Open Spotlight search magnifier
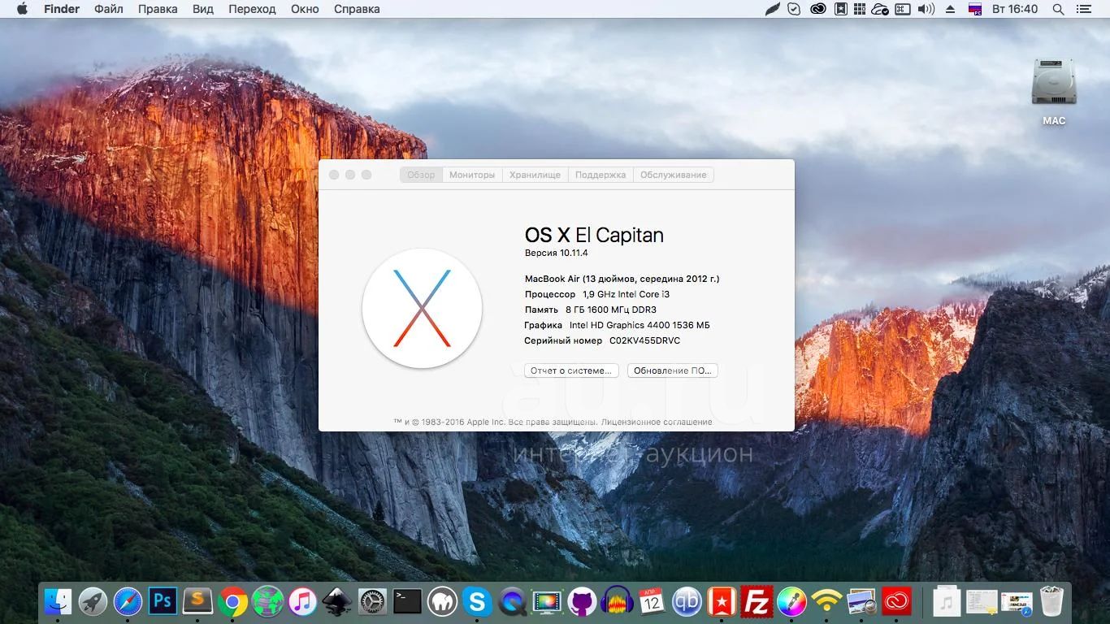This screenshot has height=624, width=1110. [x=1058, y=9]
